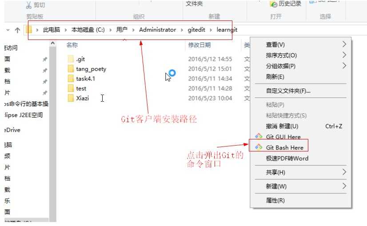Screen dimensions: 367x226
Task: Open the .git folder icon
Action: click(x=71, y=59)
